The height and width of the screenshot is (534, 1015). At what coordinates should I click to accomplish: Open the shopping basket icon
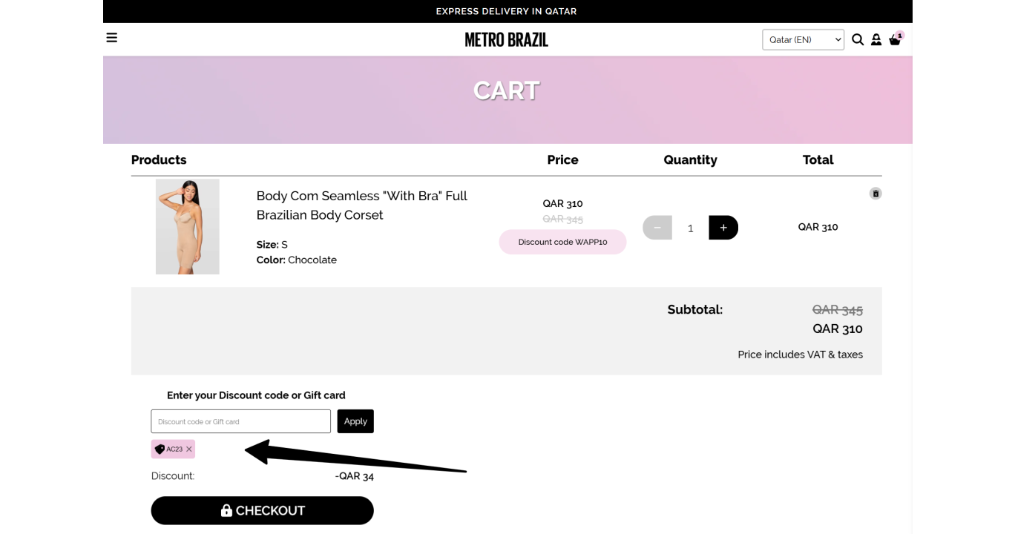[x=896, y=39]
